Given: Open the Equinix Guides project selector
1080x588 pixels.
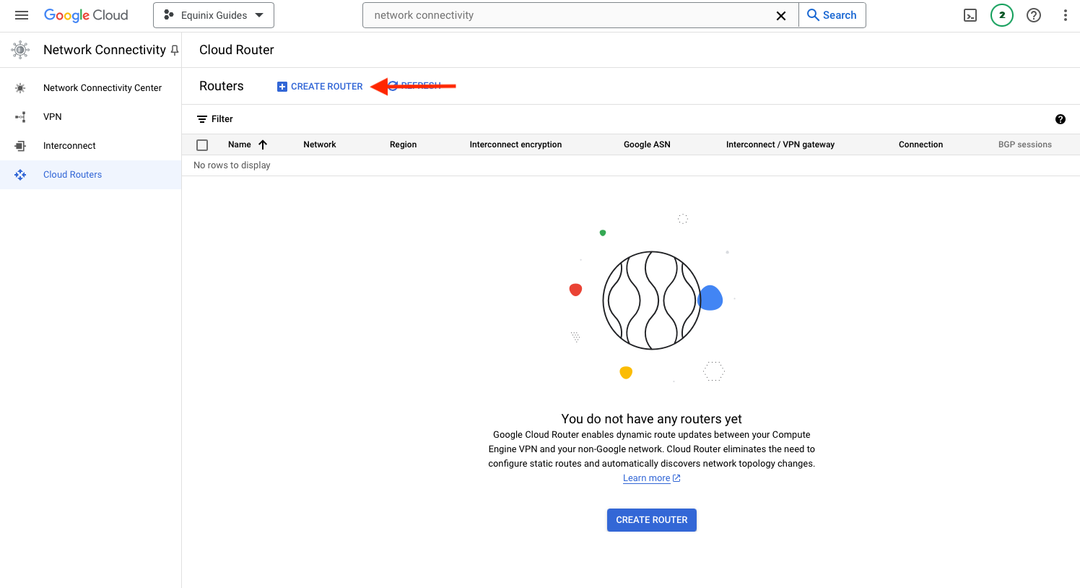Looking at the screenshot, I should click(214, 15).
